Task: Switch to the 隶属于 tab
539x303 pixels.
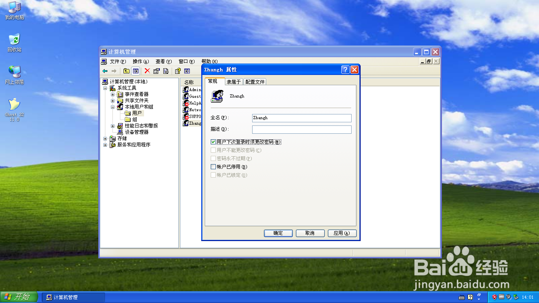Action: point(234,82)
